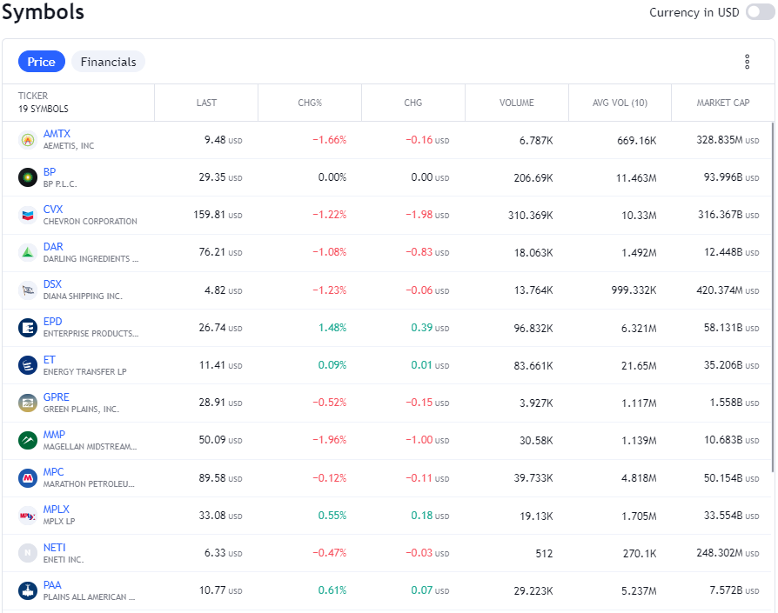Click the Plains All American PAA logo

(x=28, y=590)
